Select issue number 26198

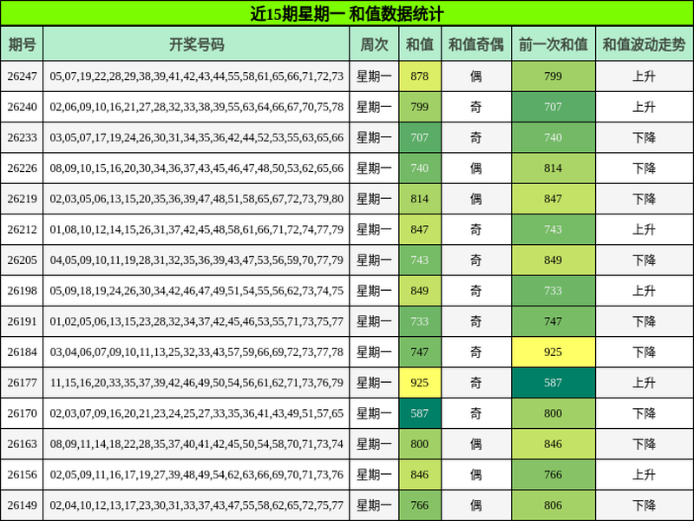pyautogui.click(x=22, y=290)
